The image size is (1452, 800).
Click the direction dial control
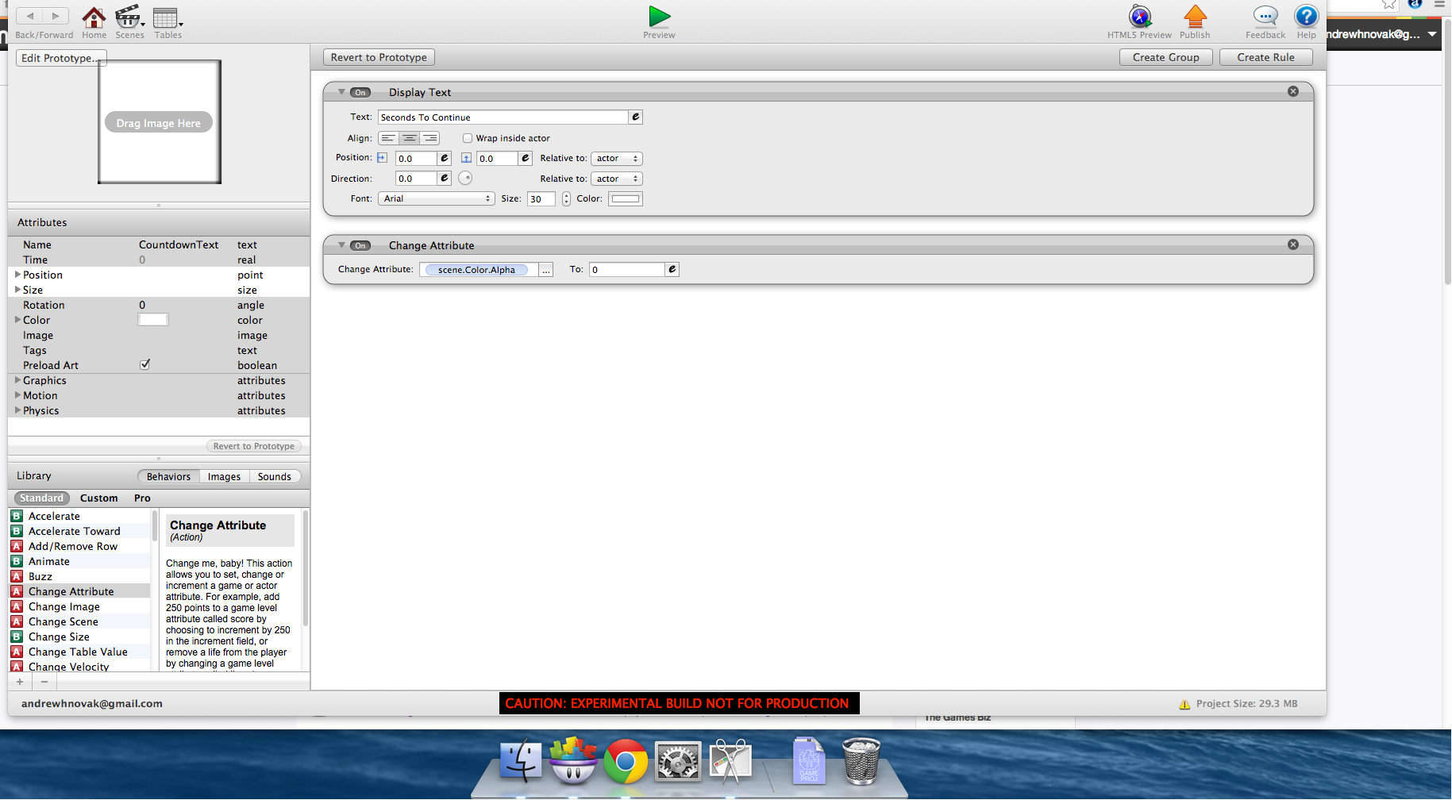tap(465, 178)
